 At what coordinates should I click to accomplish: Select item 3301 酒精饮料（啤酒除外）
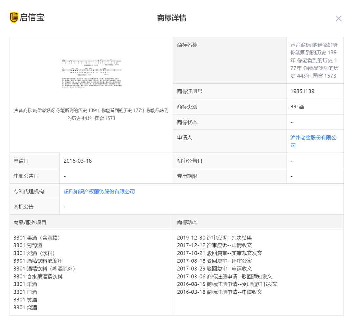(x=45, y=269)
